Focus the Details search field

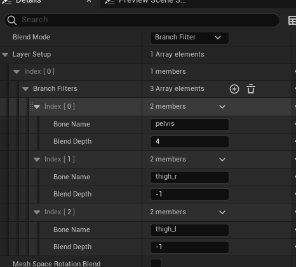(142, 20)
